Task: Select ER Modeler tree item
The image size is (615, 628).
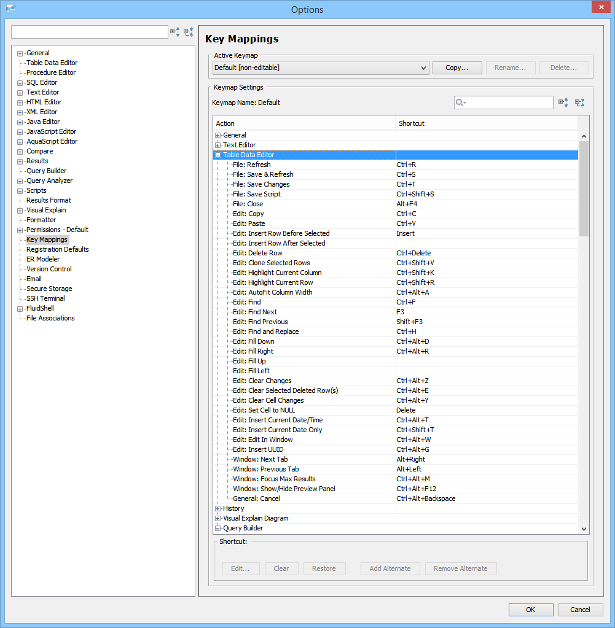Action: coord(43,259)
